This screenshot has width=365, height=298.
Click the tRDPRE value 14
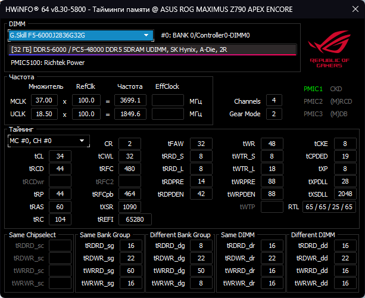201,181
